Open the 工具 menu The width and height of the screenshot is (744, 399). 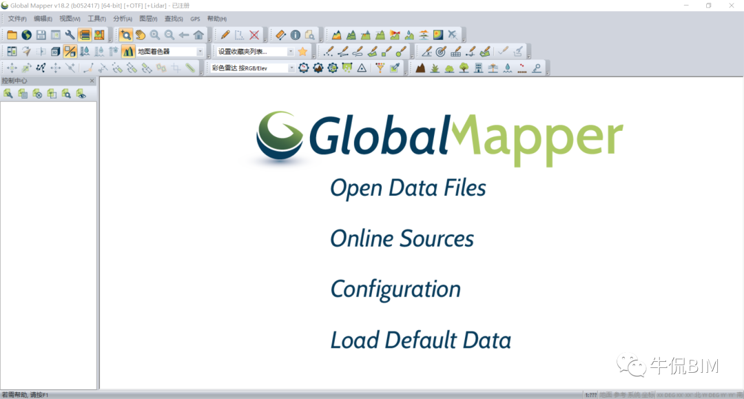[96, 19]
